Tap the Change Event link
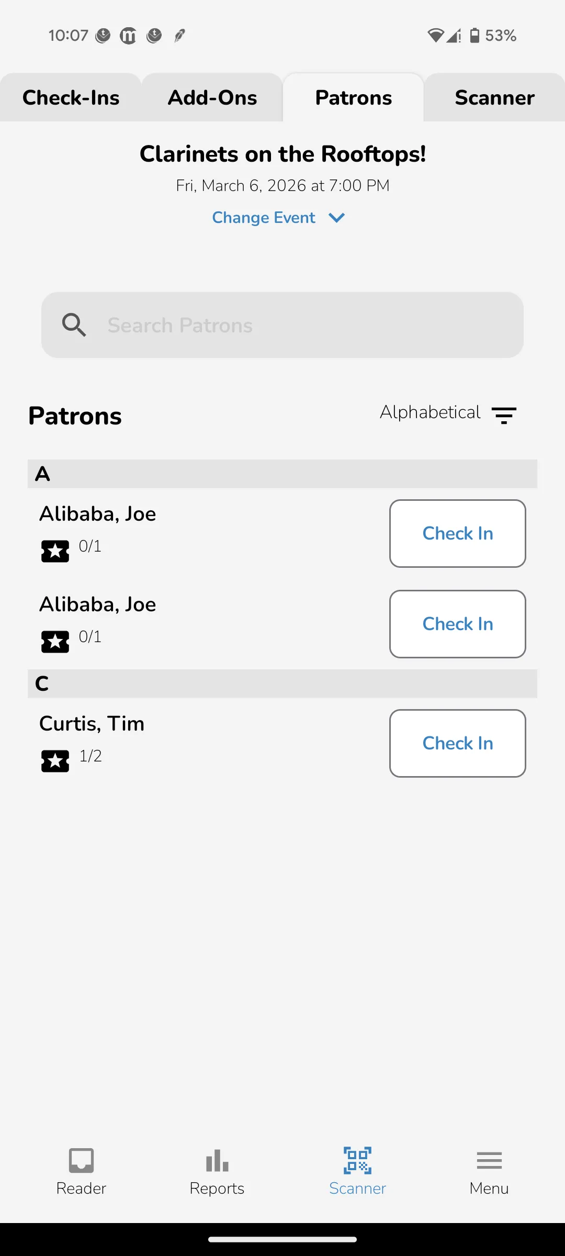 tap(264, 218)
